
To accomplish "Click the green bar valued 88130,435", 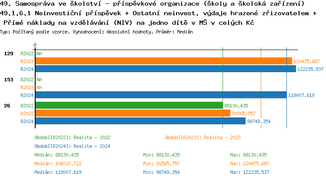I will [129, 105].
